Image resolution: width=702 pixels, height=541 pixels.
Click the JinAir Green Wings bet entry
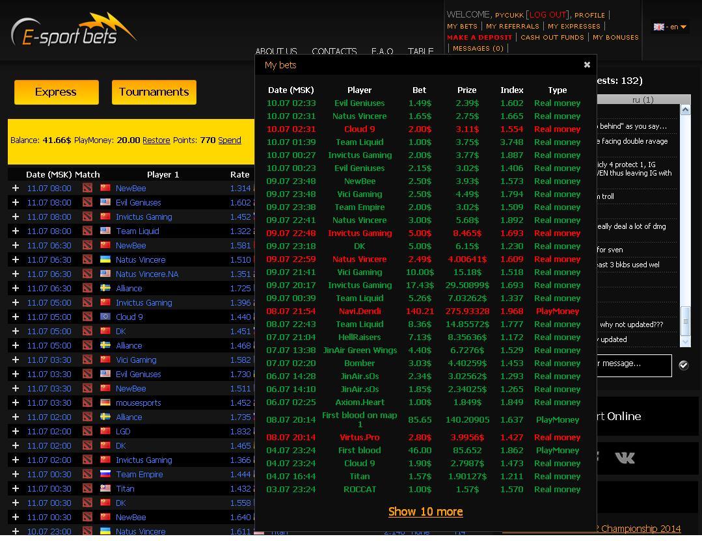pos(423,350)
